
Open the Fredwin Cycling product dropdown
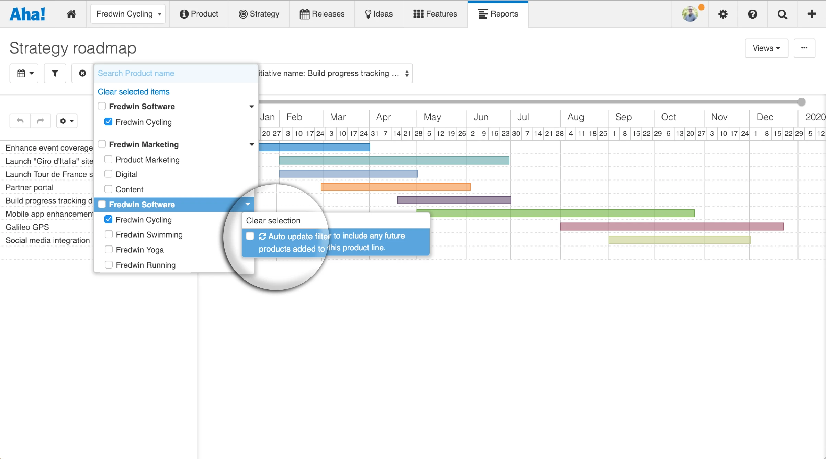click(128, 14)
